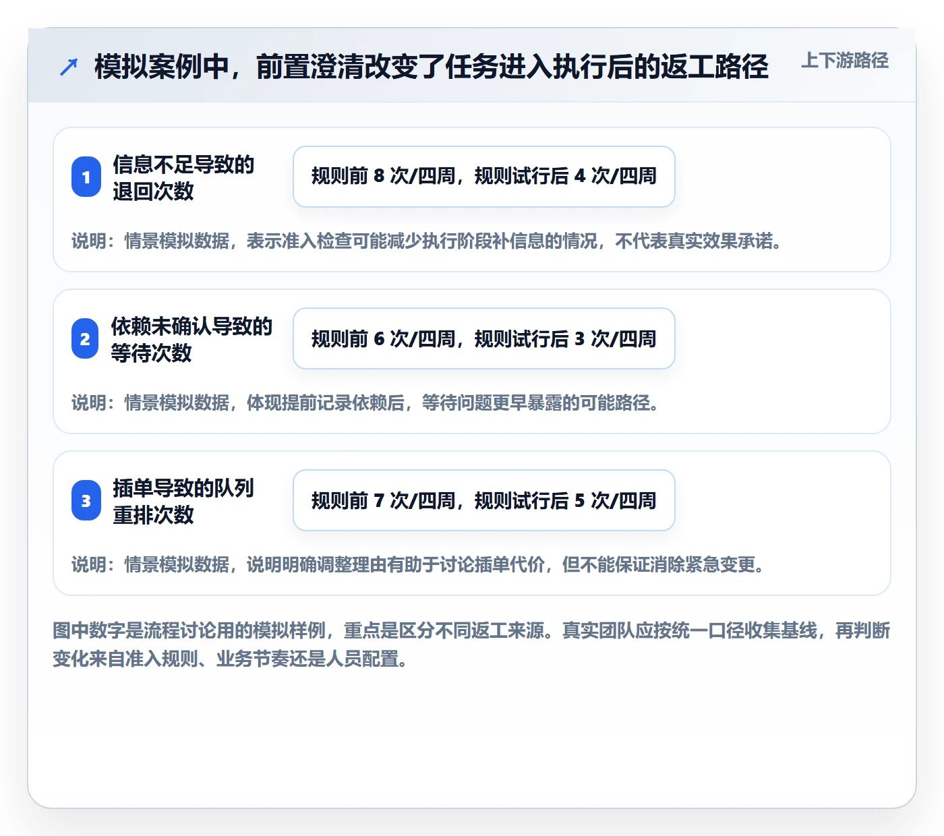Select the label 信息不足导致的退回次数
Viewport: 944px width, 836px height.
(183, 177)
